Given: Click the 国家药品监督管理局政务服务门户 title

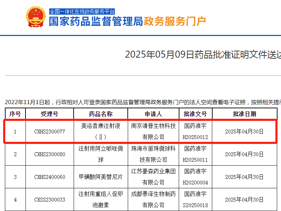Looking at the screenshot, I should click(127, 21).
